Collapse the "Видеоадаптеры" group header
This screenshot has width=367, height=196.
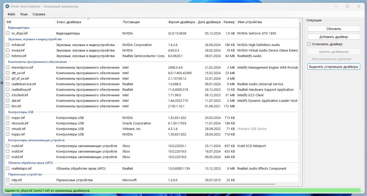click(19, 28)
